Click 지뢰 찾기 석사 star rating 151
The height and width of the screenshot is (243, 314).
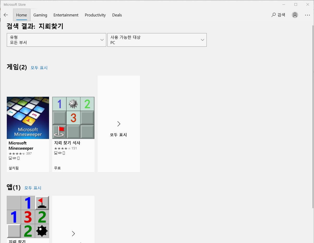tap(66, 148)
